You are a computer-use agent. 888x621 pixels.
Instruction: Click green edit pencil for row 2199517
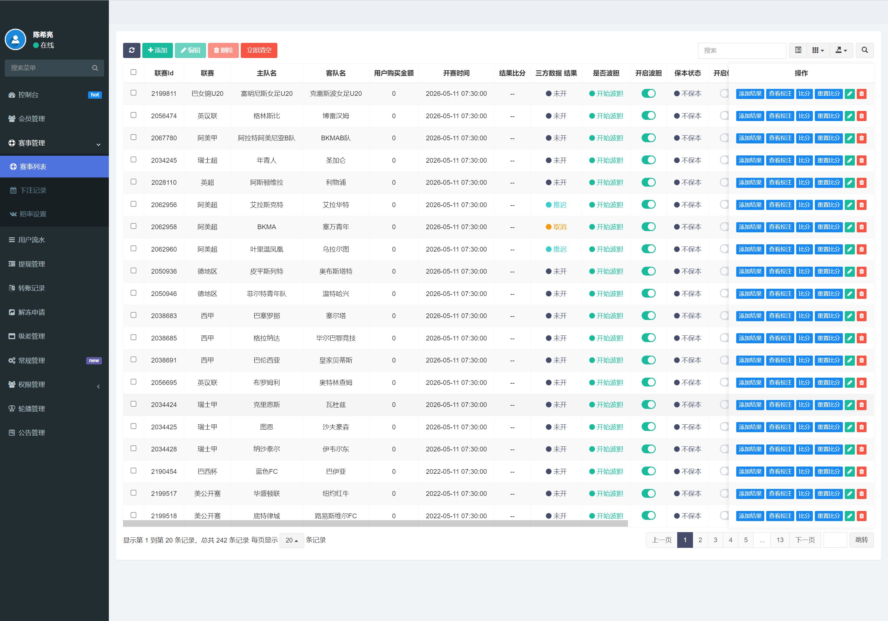(x=850, y=493)
